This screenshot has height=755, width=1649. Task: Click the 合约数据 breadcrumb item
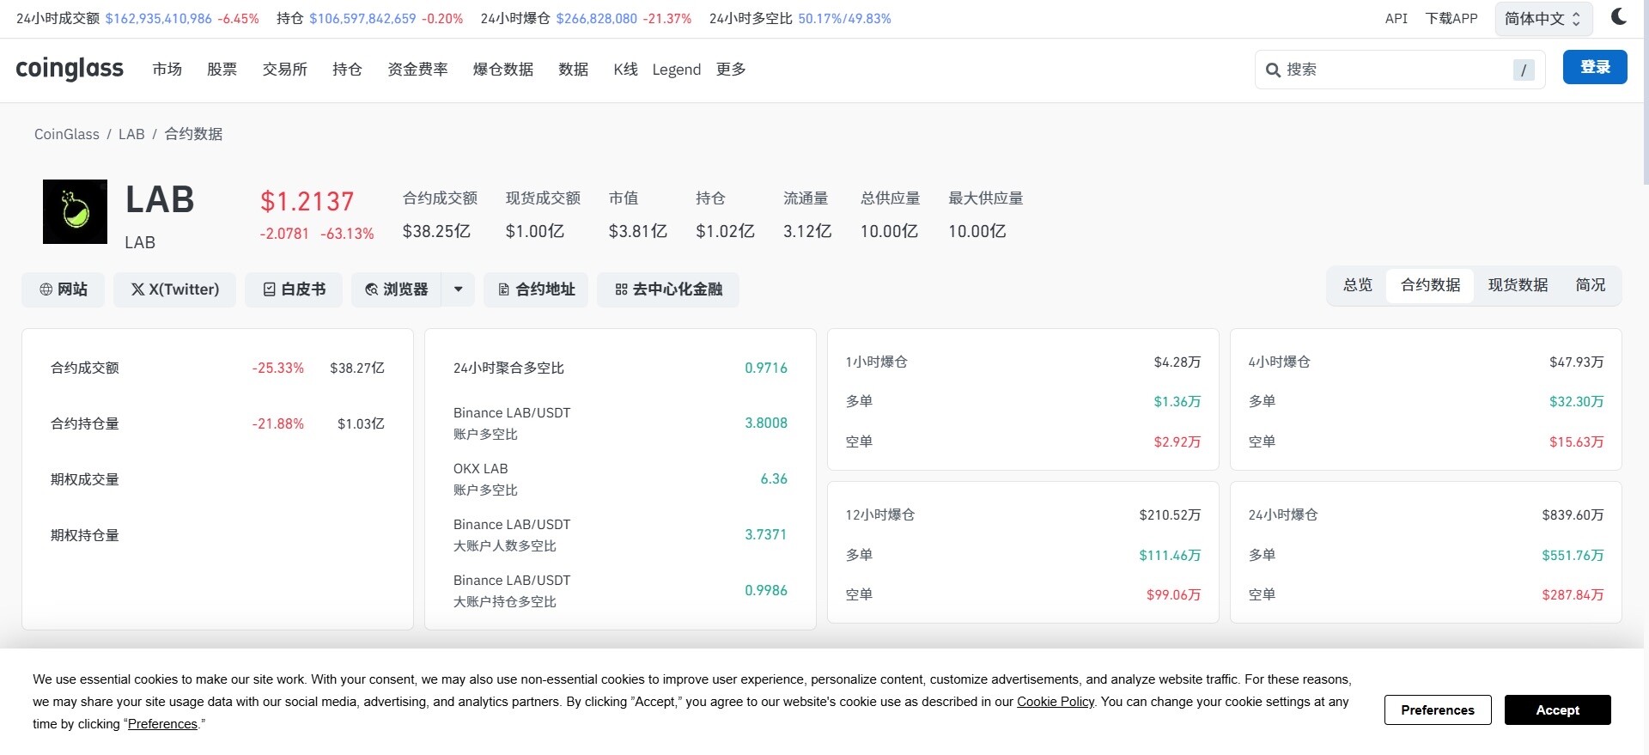(193, 134)
